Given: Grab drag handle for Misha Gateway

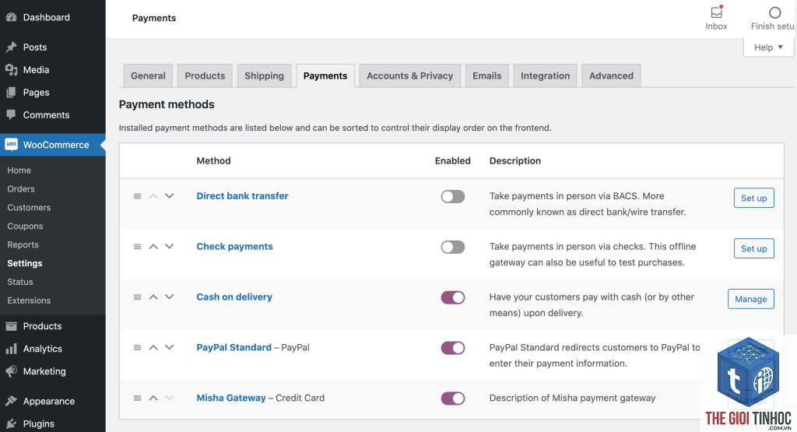Looking at the screenshot, I should (x=137, y=398).
